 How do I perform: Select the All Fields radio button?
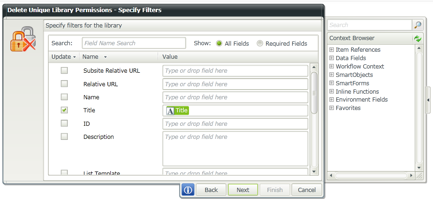click(219, 43)
